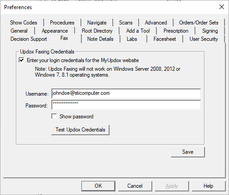The height and width of the screenshot is (195, 229).
Task: Click the Updox Faxing Credentials group label
Action: tap(47, 52)
